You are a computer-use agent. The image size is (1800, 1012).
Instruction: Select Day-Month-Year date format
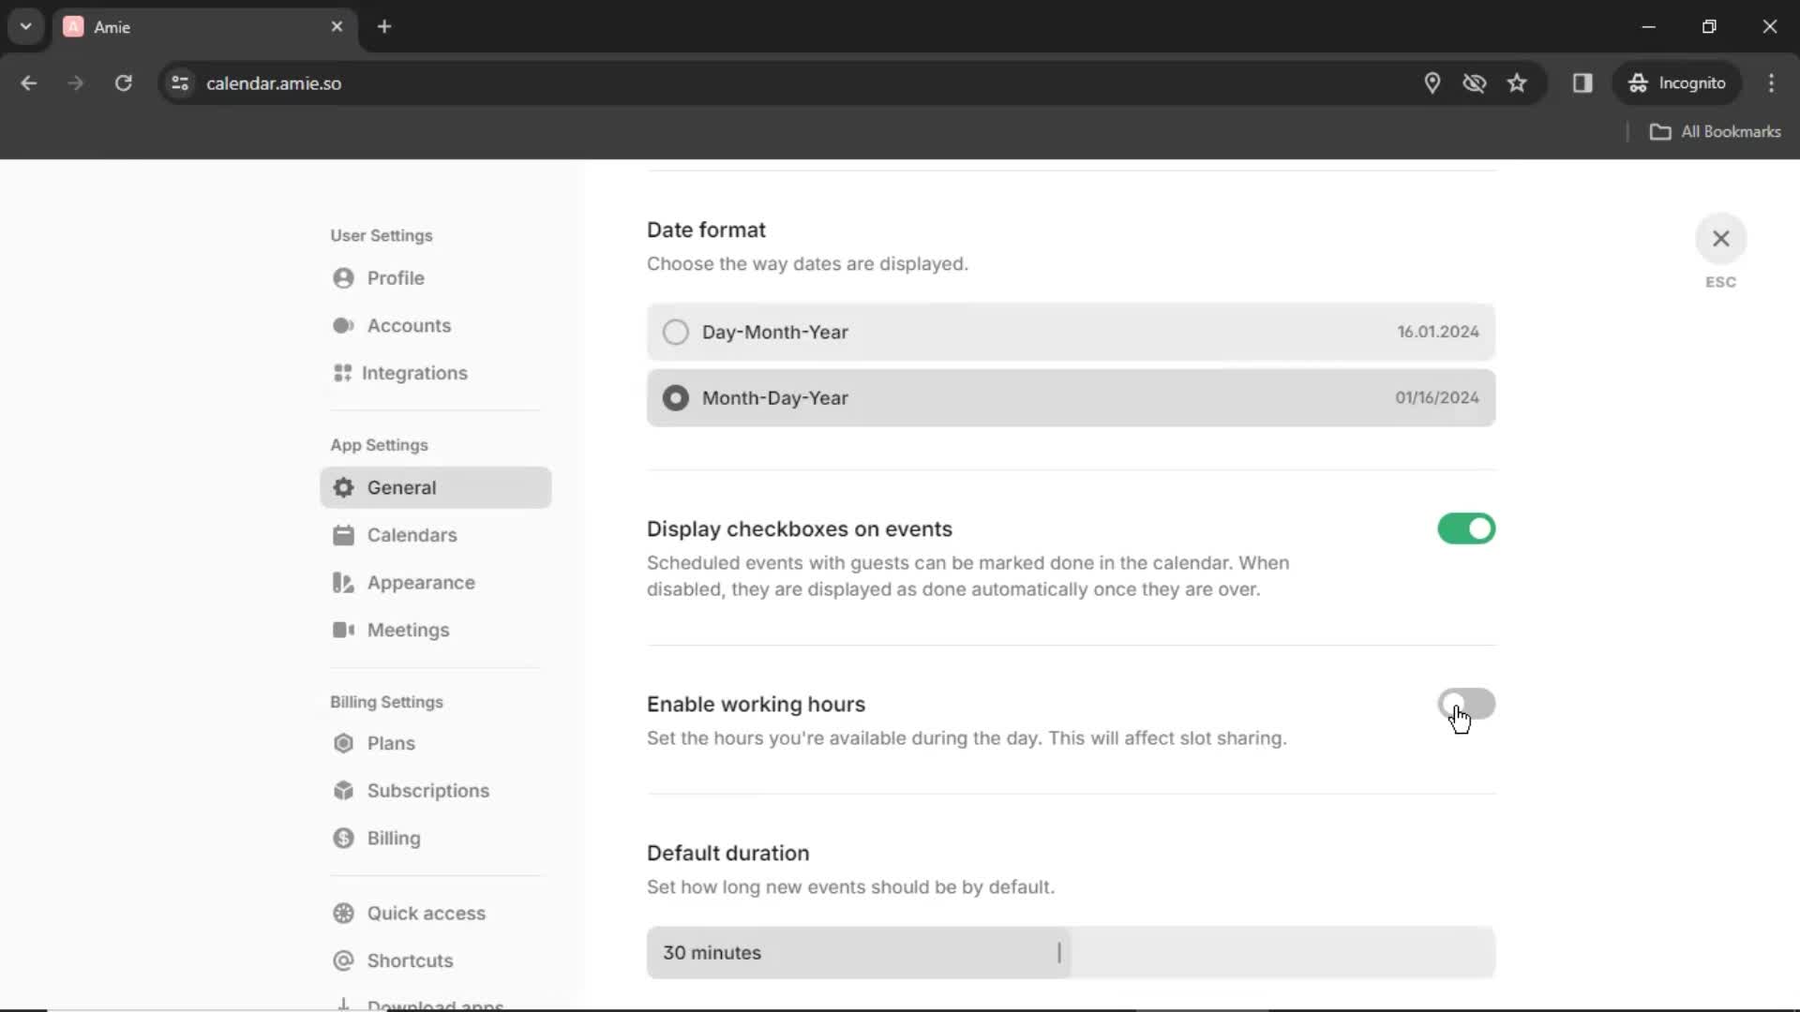675,331
